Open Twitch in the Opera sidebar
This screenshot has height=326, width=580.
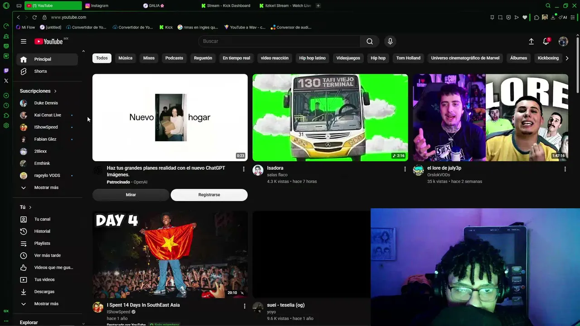[6, 71]
